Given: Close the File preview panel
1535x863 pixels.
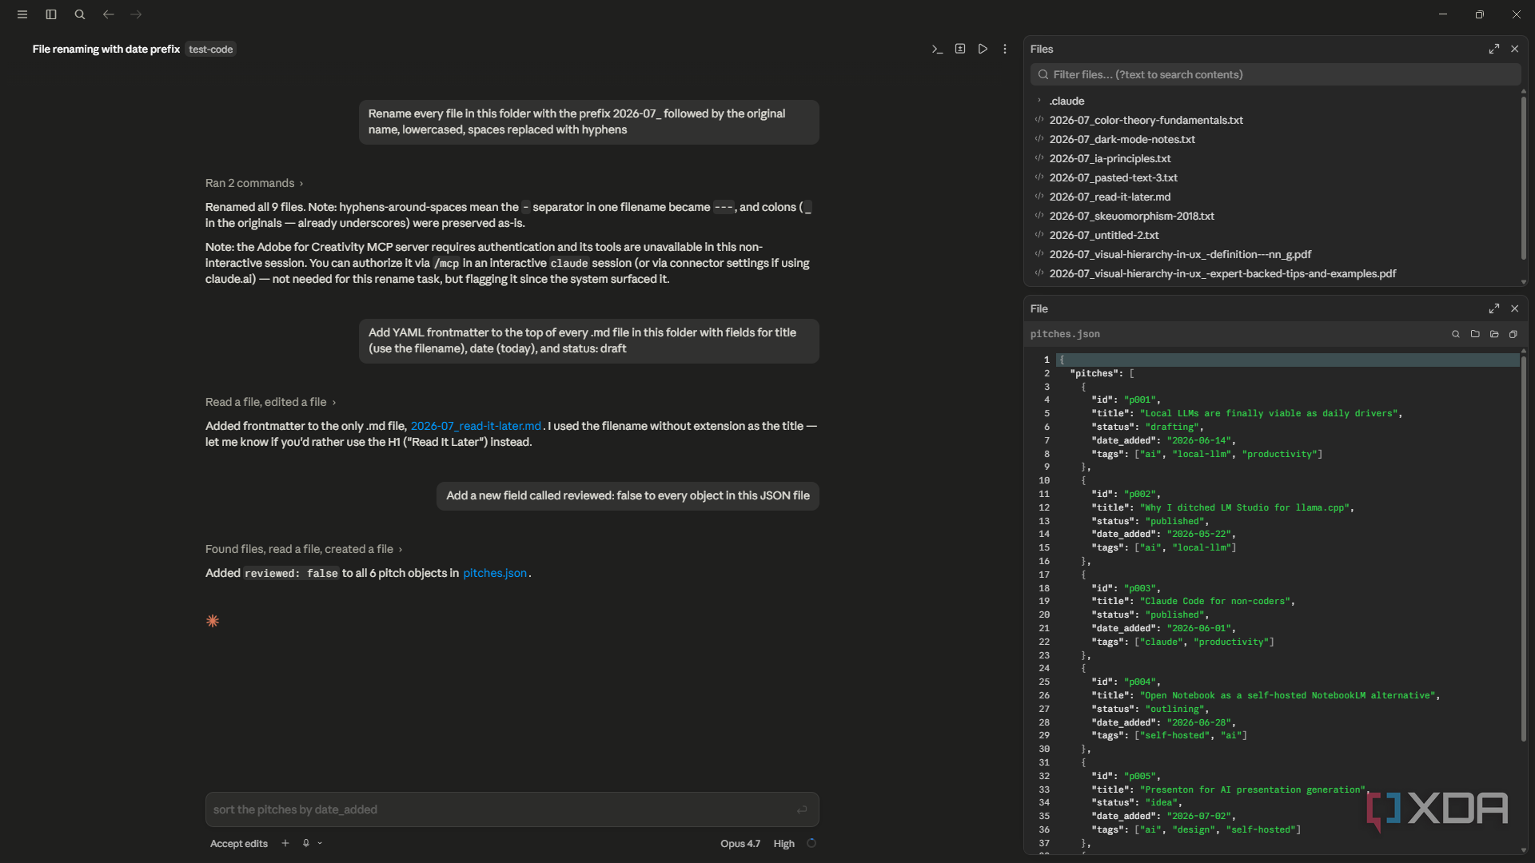Looking at the screenshot, I should pos(1514,308).
